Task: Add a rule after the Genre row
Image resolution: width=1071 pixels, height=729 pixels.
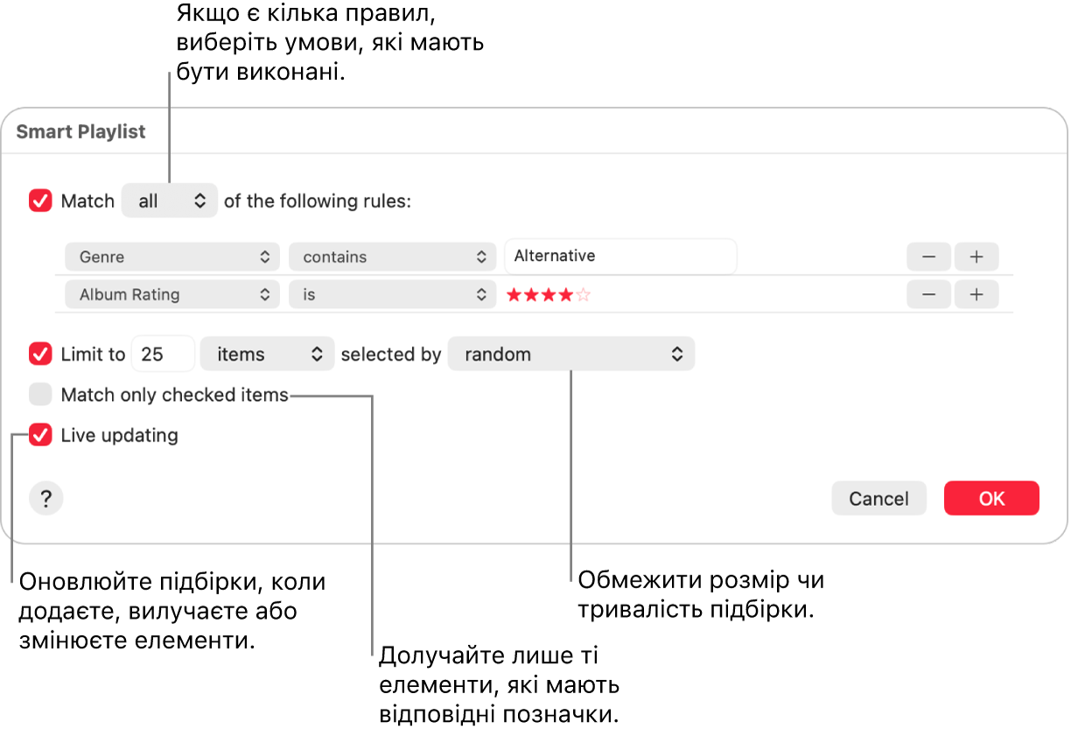Action: (976, 257)
